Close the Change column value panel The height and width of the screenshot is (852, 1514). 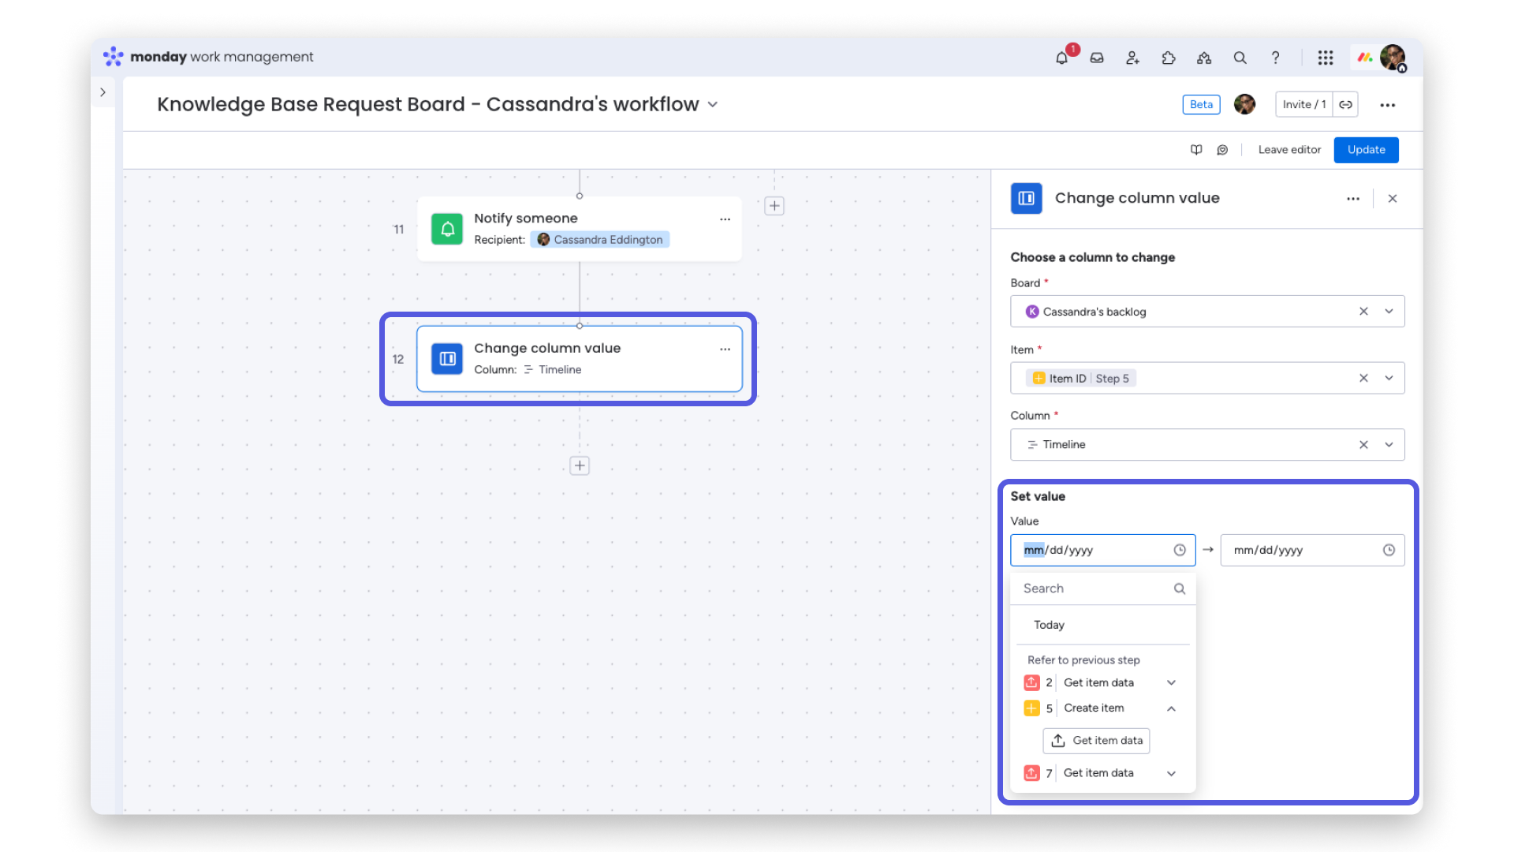[1393, 199]
